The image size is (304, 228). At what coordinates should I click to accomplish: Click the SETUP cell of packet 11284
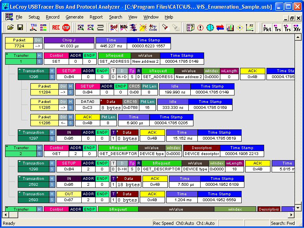click(x=87, y=86)
